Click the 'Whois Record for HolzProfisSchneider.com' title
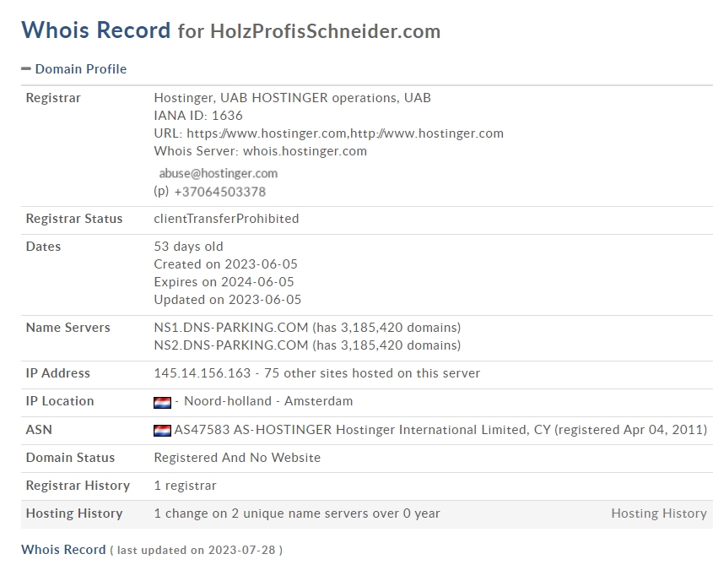The image size is (713, 565). 231,30
